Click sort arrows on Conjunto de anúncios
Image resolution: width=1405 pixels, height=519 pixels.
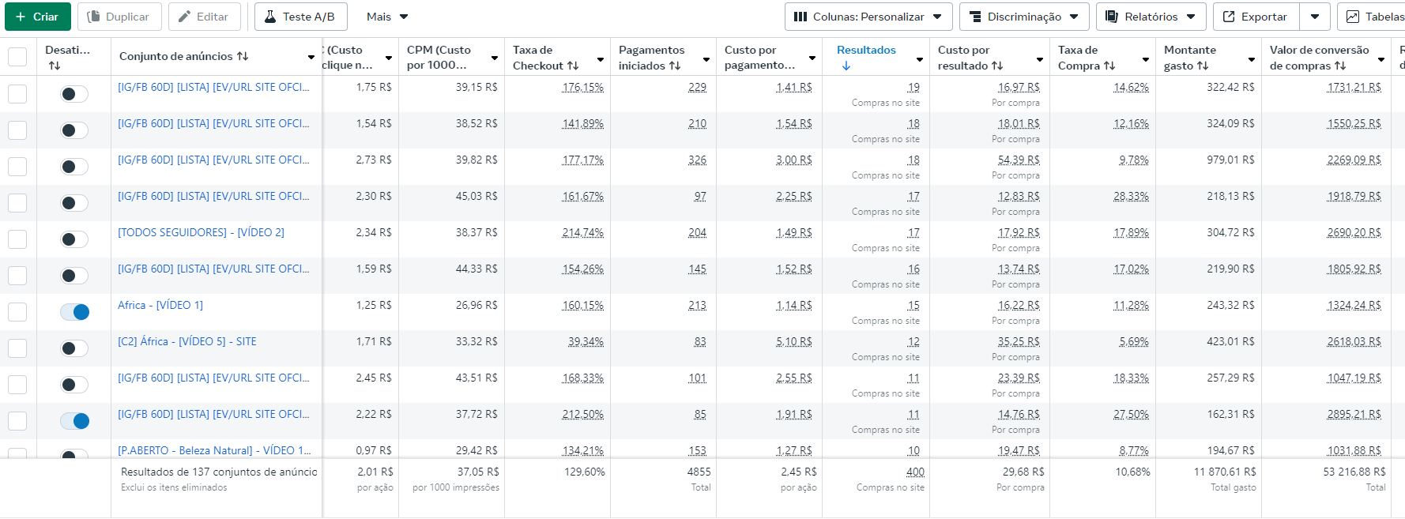point(243,56)
